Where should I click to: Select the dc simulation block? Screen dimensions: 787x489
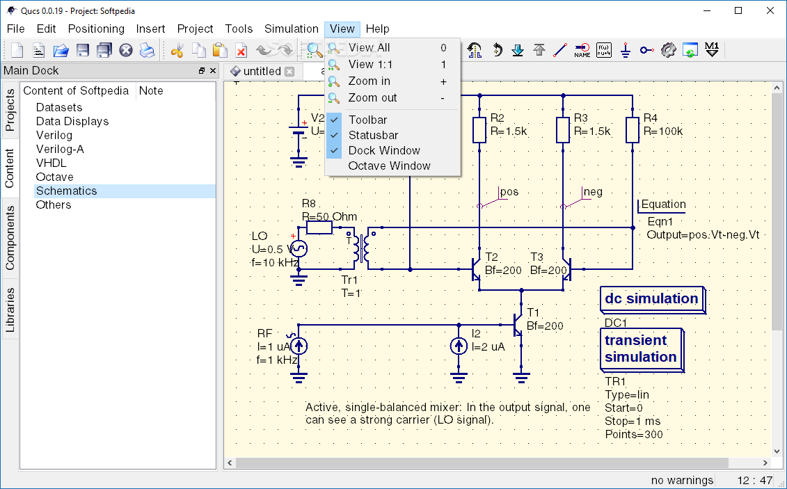pos(653,300)
